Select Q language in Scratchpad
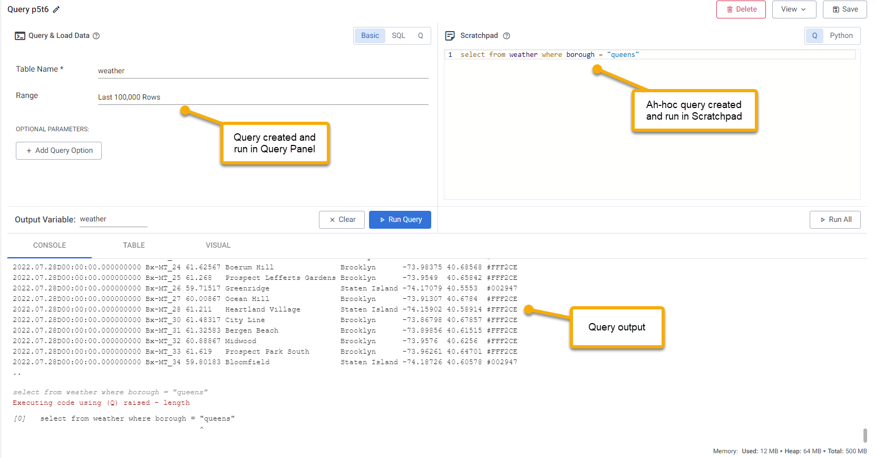The height and width of the screenshot is (458, 874). coord(814,36)
